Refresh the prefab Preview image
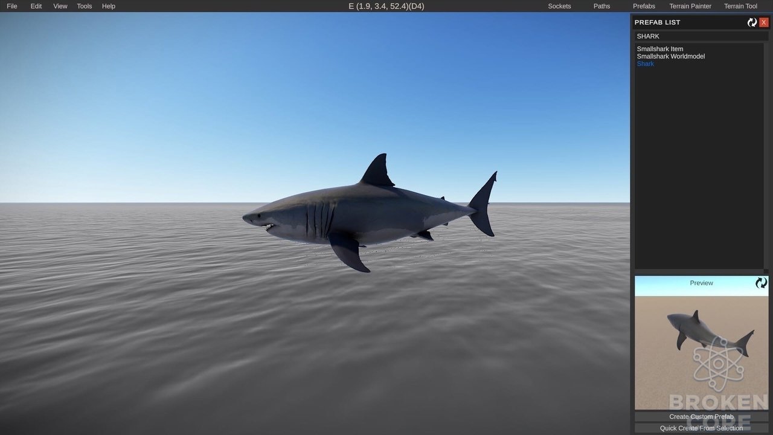Image resolution: width=773 pixels, height=435 pixels. tap(762, 283)
